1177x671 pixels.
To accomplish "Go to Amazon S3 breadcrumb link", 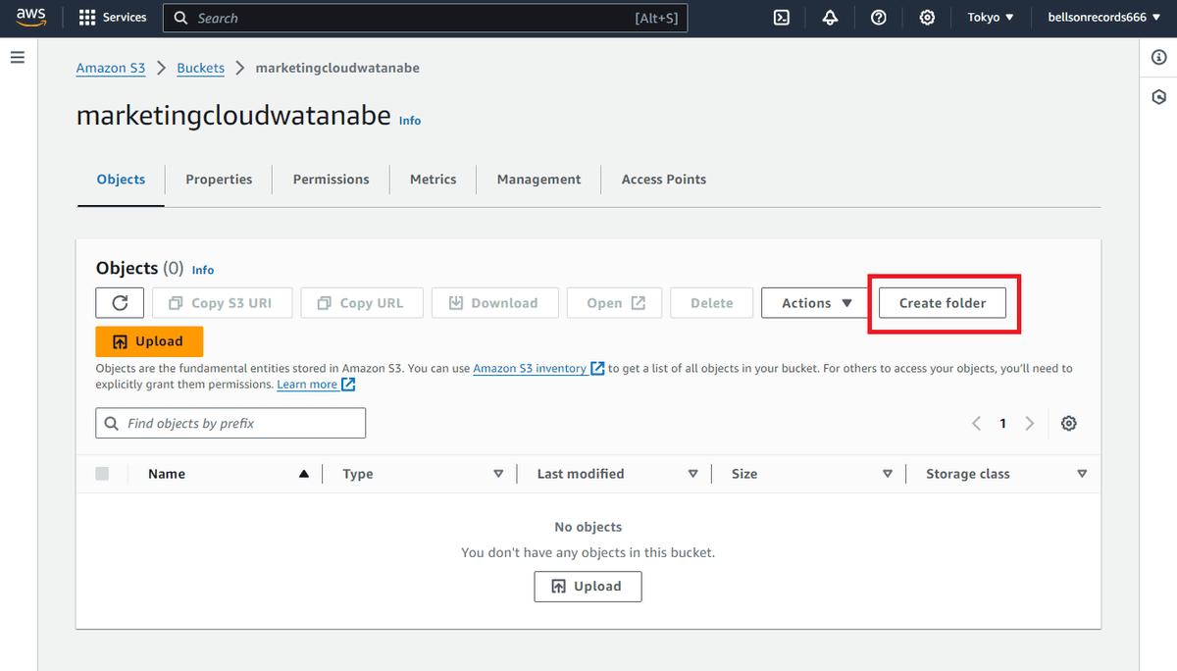I will pos(111,68).
